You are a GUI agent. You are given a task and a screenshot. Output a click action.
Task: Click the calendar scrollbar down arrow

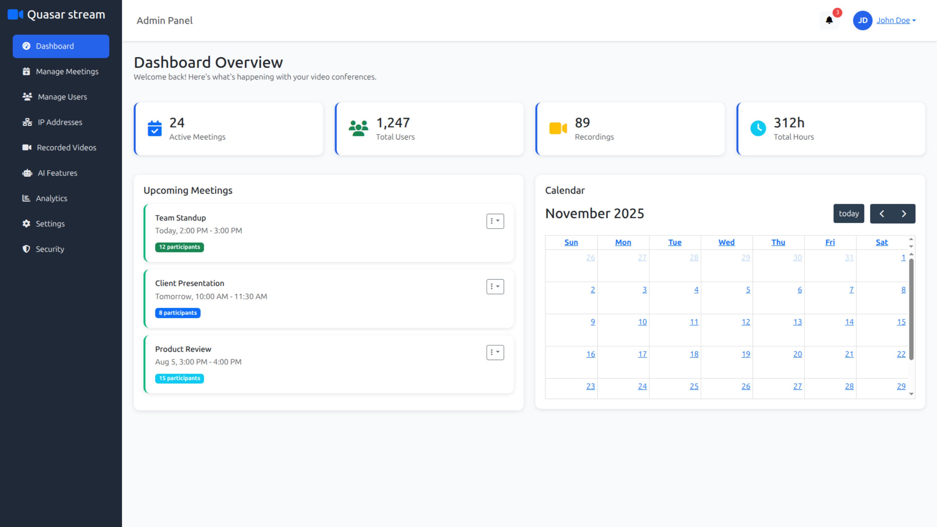coord(911,394)
